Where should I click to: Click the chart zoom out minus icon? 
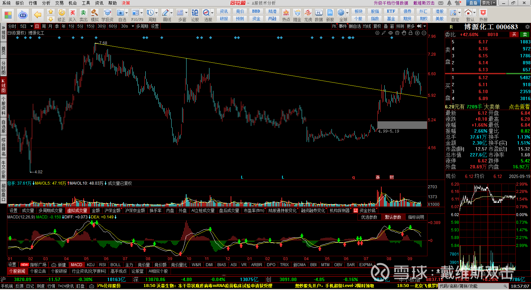click(x=424, y=33)
